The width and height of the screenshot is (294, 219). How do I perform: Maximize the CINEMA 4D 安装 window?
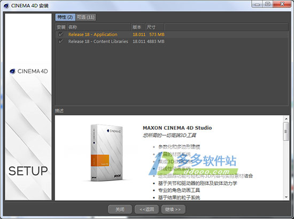(x=268, y=4)
